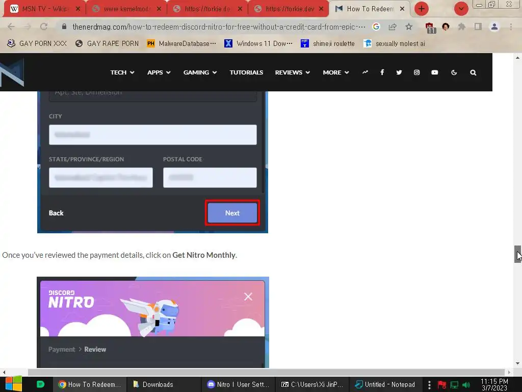Switch to the www.kernelmod tab
Image resolution: width=522 pixels, height=392 pixels.
tap(126, 9)
